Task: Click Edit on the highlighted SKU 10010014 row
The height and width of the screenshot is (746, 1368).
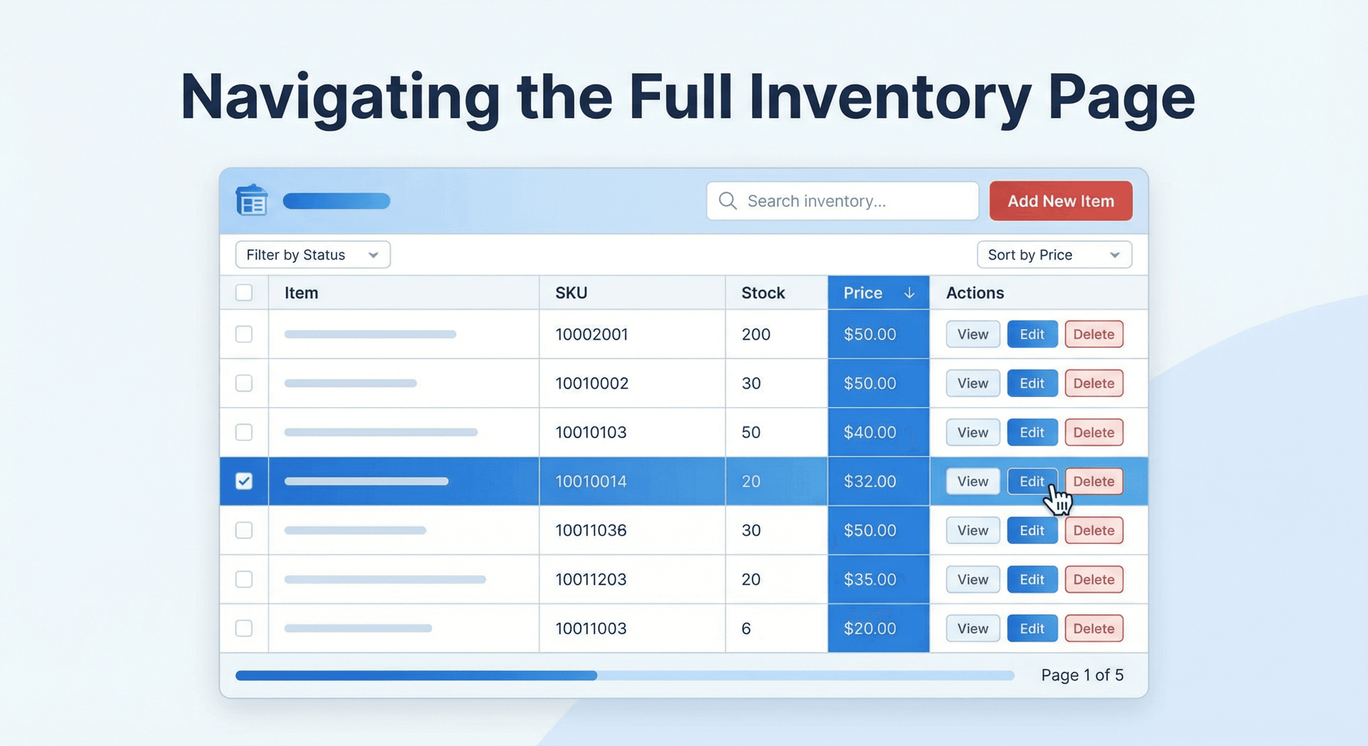Action: tap(1031, 481)
